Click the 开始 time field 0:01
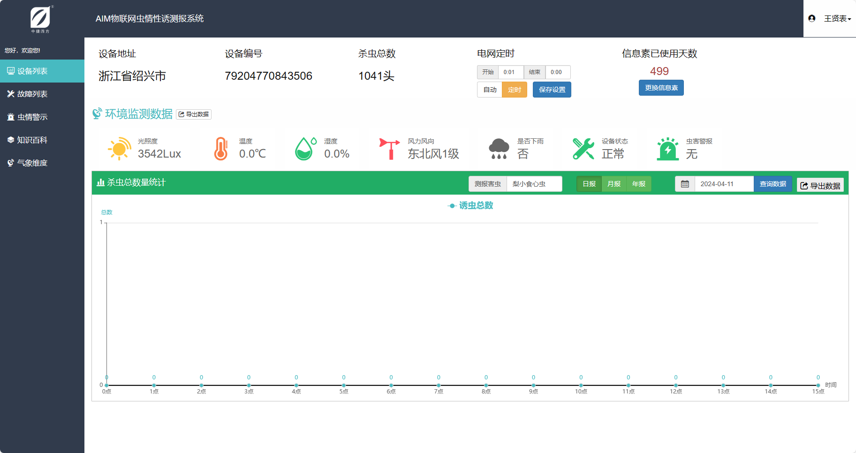 (511, 72)
